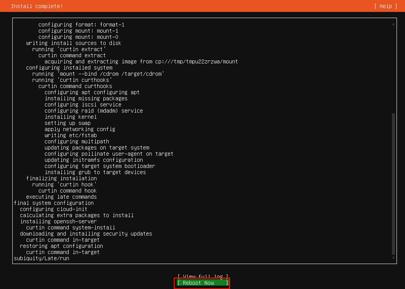Select log line 'updating initramfs configuration'

pyautogui.click(x=93, y=160)
